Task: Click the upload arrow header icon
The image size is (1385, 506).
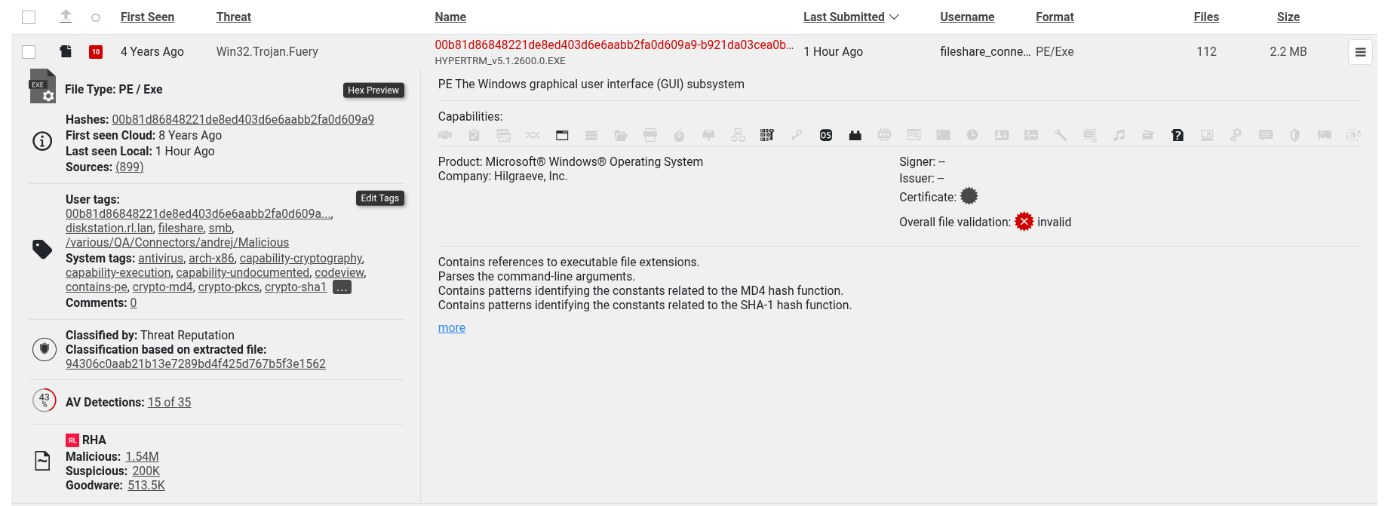Action: (x=66, y=16)
